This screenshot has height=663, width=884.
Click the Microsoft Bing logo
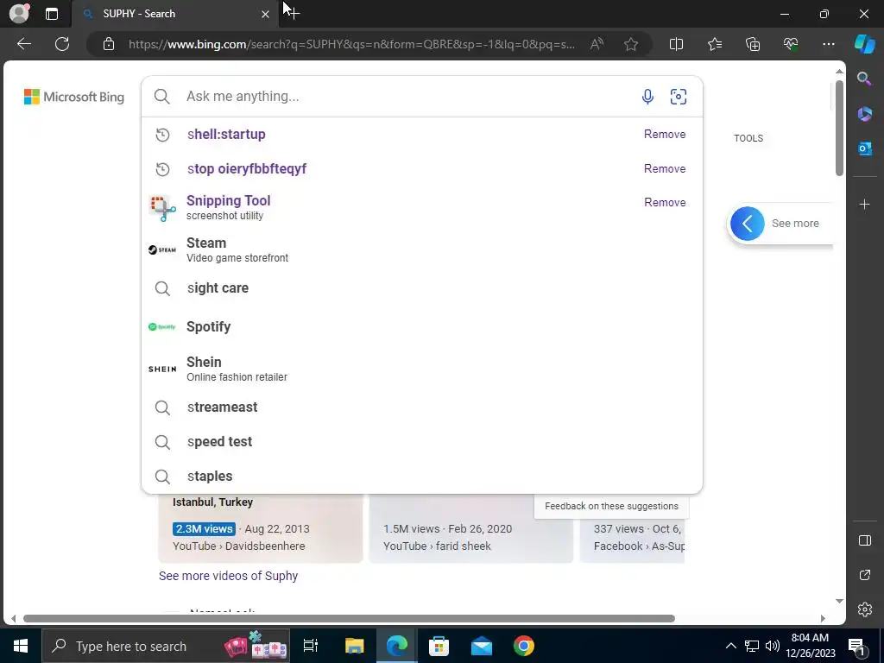(x=74, y=97)
